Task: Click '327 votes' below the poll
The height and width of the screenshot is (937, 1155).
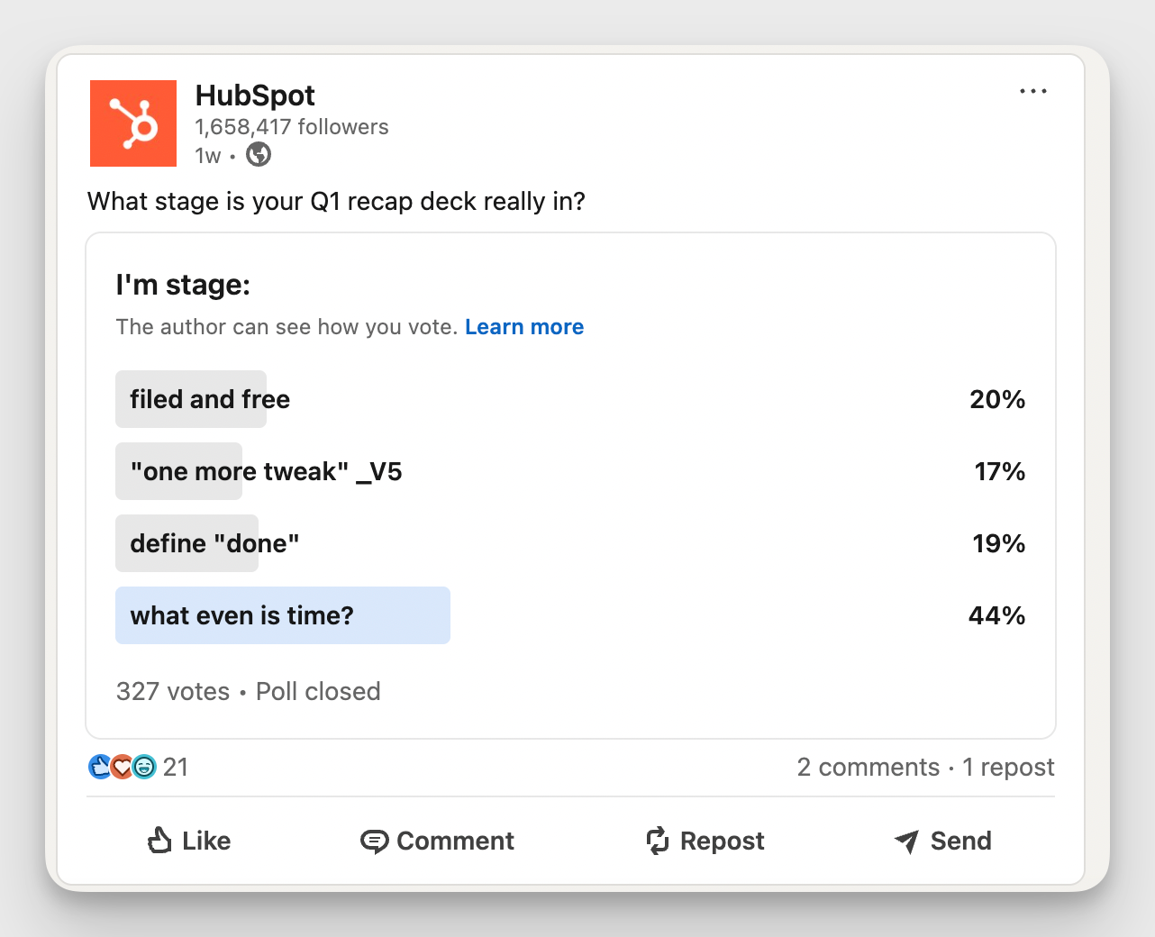Action: click(173, 691)
